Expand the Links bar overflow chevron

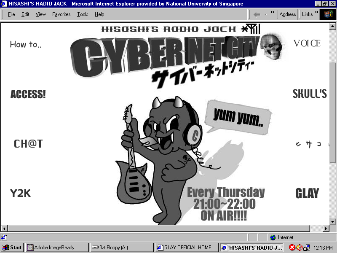coord(316,13)
